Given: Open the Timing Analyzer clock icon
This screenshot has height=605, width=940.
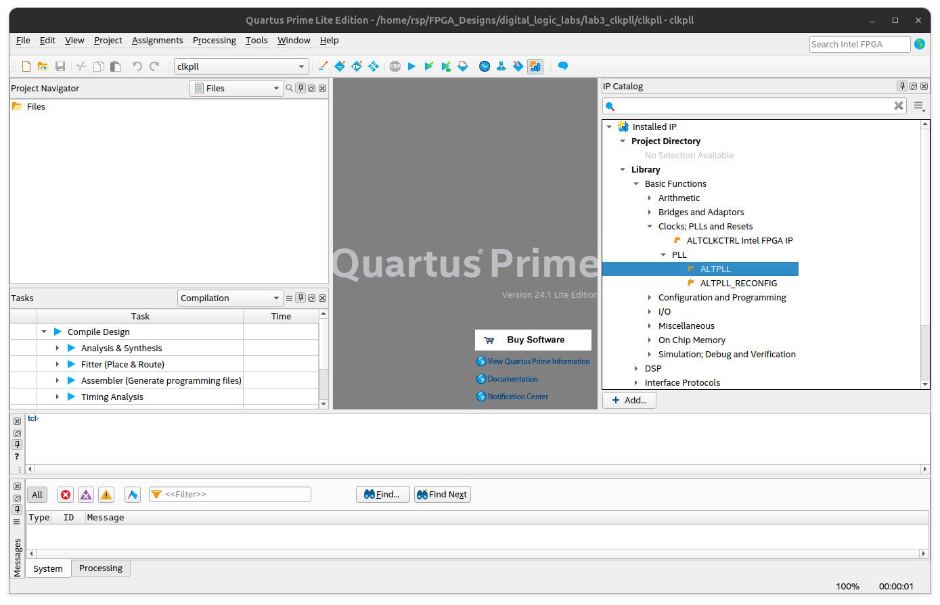Looking at the screenshot, I should coord(485,66).
